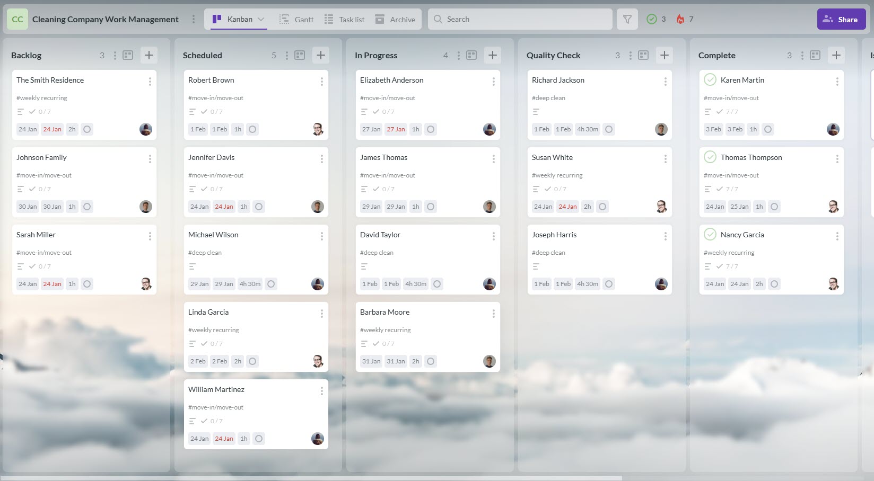The height and width of the screenshot is (481, 874).
Task: Click the #weekly recurring tag on Linda Garcia's card
Action: 213,329
